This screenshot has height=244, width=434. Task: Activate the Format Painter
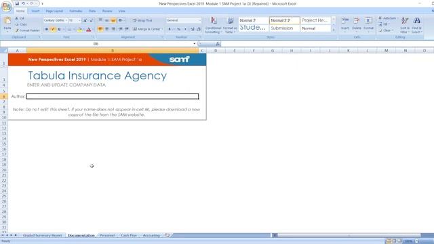27,30
